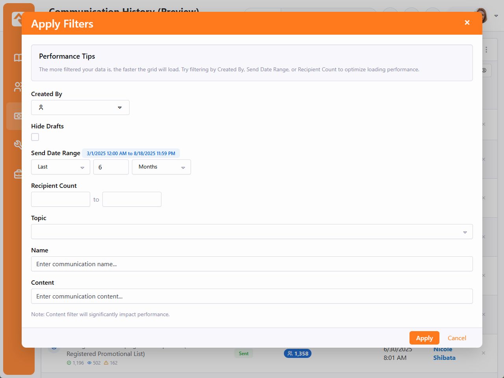This screenshot has width=504, height=378.
Task: Open the Last date range dropdown
Action: pos(61,167)
